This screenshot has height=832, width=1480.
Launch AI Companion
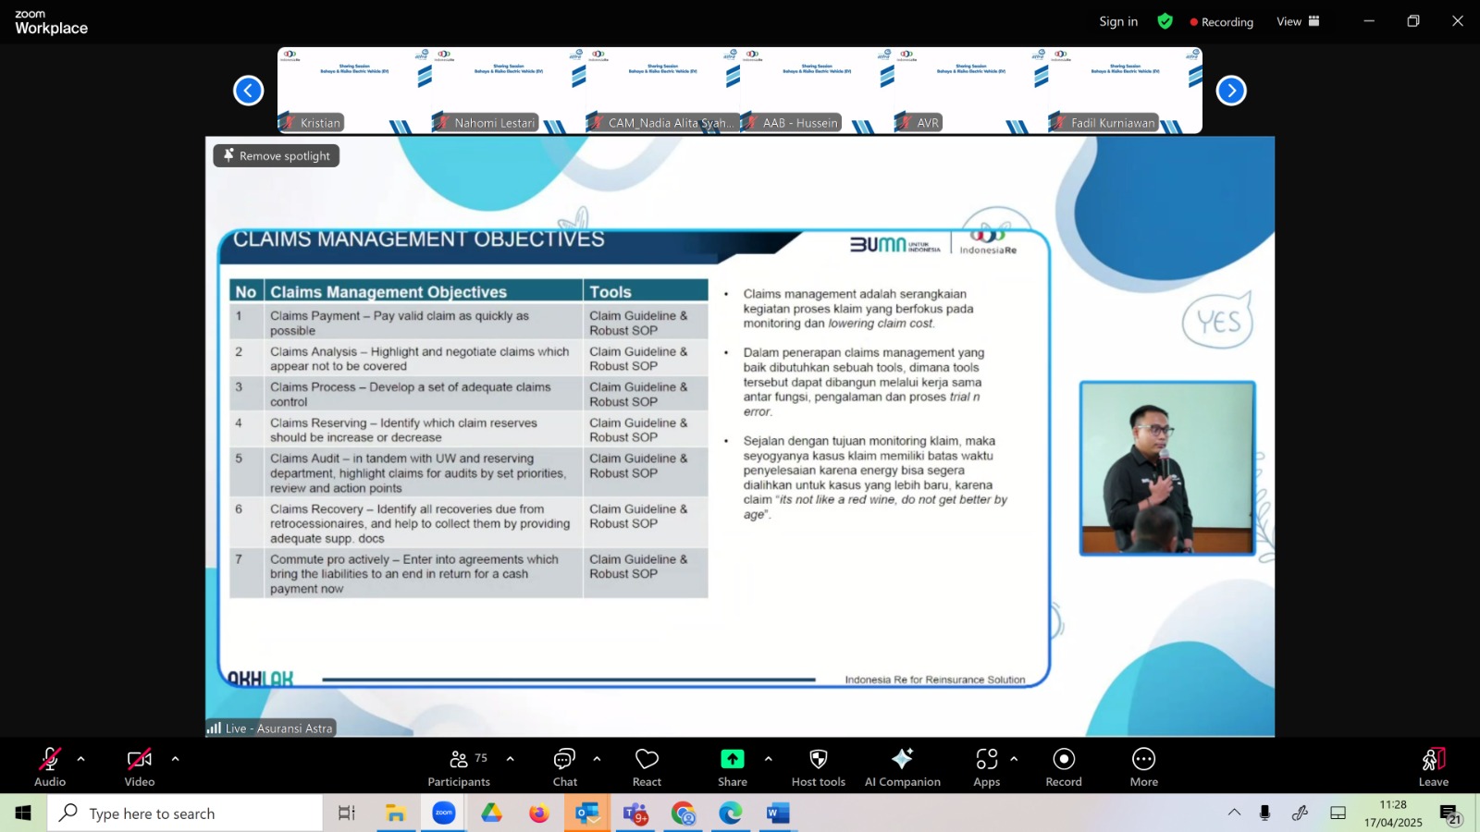point(902,767)
